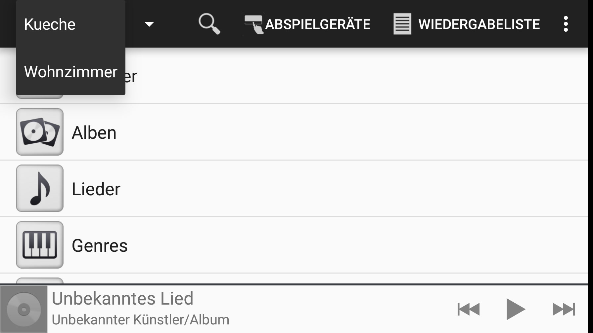Collapse the player dropdown arrow

[x=149, y=24]
